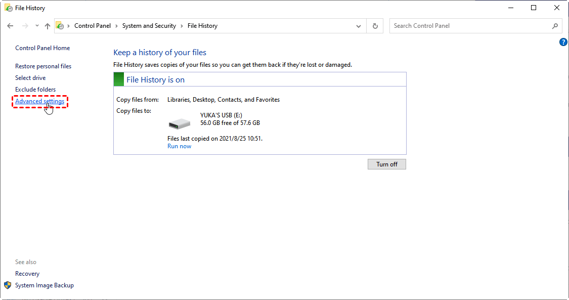
Task: Click the Forward navigation arrow
Action: [24, 26]
